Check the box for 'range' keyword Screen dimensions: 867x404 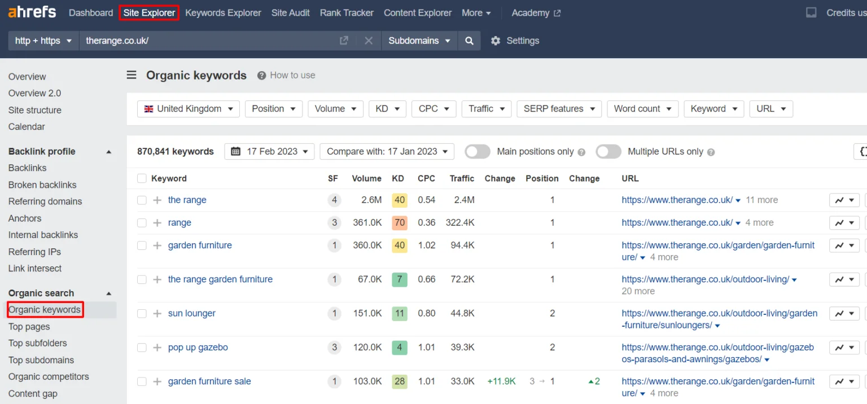[142, 222]
